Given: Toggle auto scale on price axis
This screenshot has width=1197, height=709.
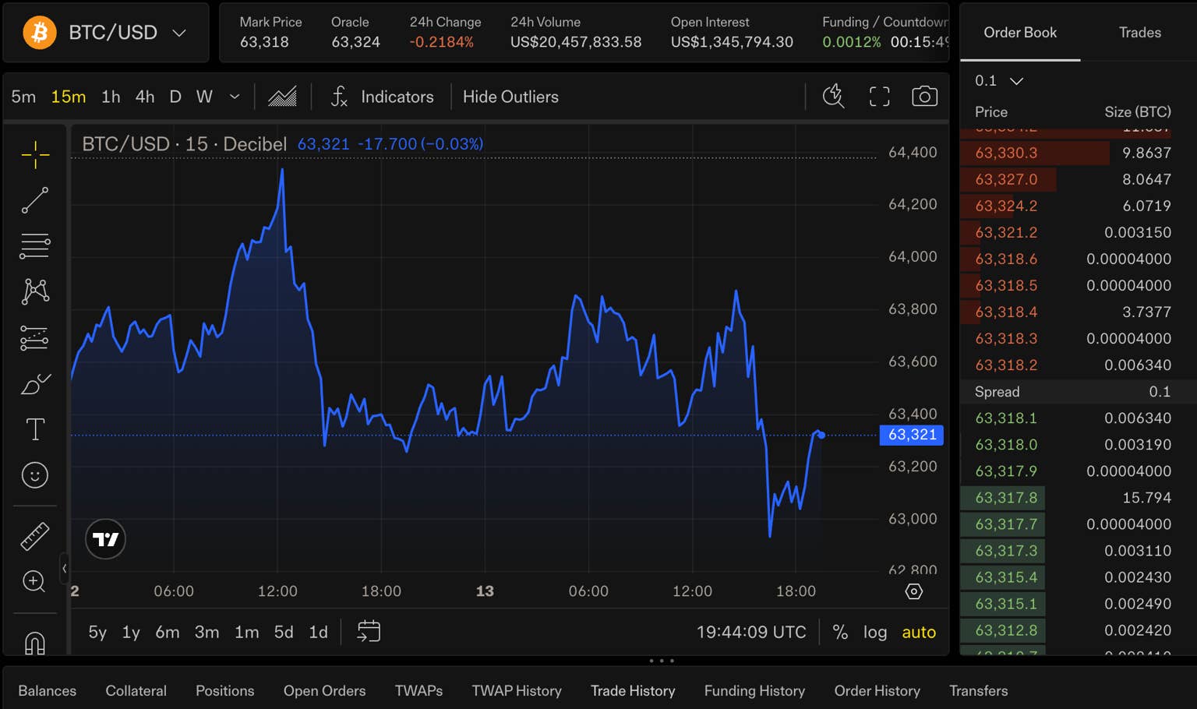Looking at the screenshot, I should click(x=919, y=632).
